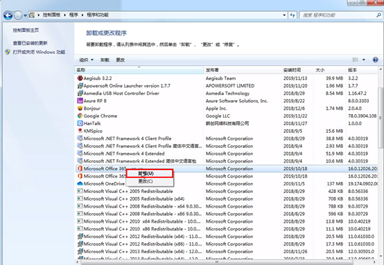Click the Microsoft OneDrive cloud icon
The height and width of the screenshot is (265, 384).
point(80,183)
